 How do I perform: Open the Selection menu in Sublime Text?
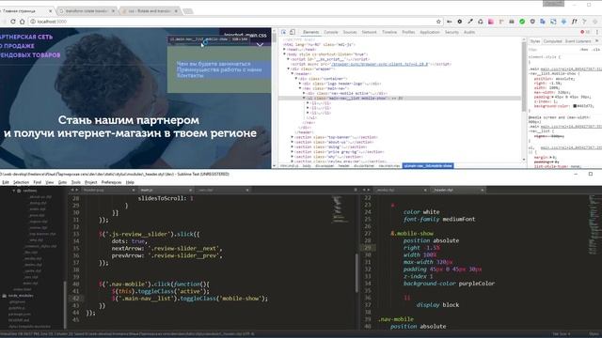click(21, 182)
